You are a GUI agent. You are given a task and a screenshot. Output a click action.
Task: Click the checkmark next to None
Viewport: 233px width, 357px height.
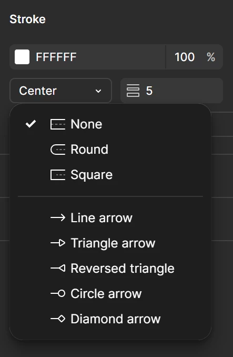pos(31,124)
